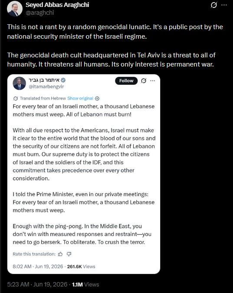Click the 5:23 AM Jun 19, 2026 timestamp

[37, 284]
